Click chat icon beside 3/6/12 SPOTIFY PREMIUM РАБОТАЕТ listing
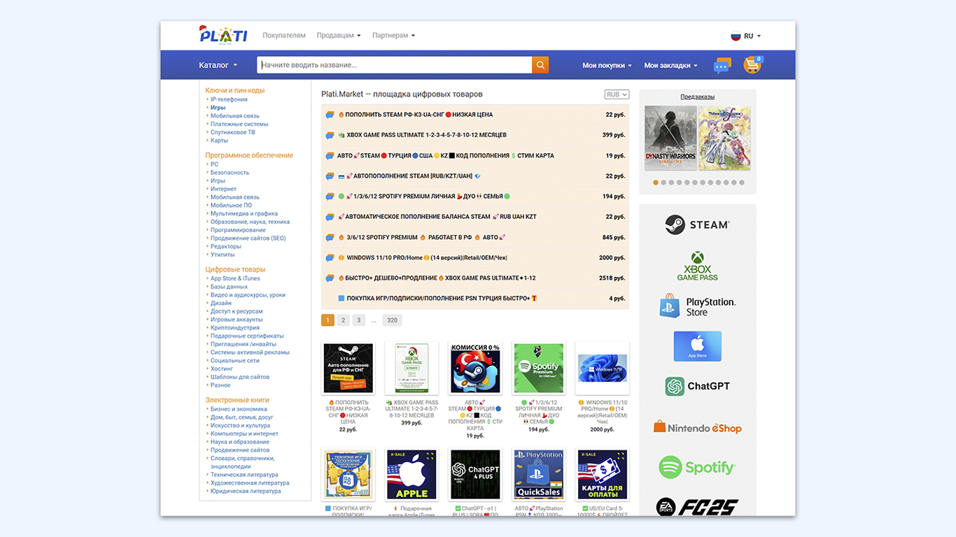The image size is (956, 537). pyautogui.click(x=330, y=238)
